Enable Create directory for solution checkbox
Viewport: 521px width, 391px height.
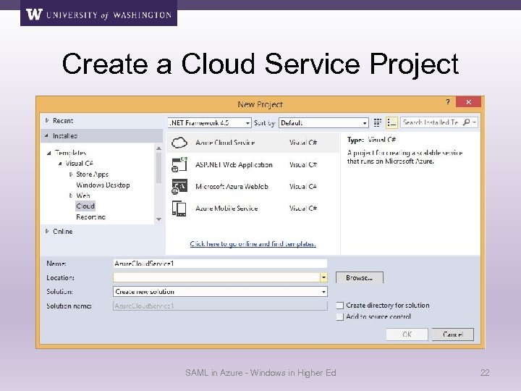pos(339,306)
